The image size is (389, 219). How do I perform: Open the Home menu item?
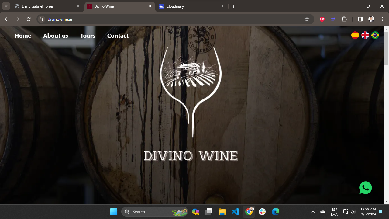[x=23, y=36]
